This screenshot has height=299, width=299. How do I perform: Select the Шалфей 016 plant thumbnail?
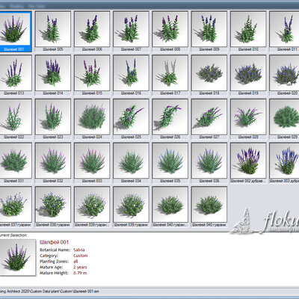tap(131, 73)
